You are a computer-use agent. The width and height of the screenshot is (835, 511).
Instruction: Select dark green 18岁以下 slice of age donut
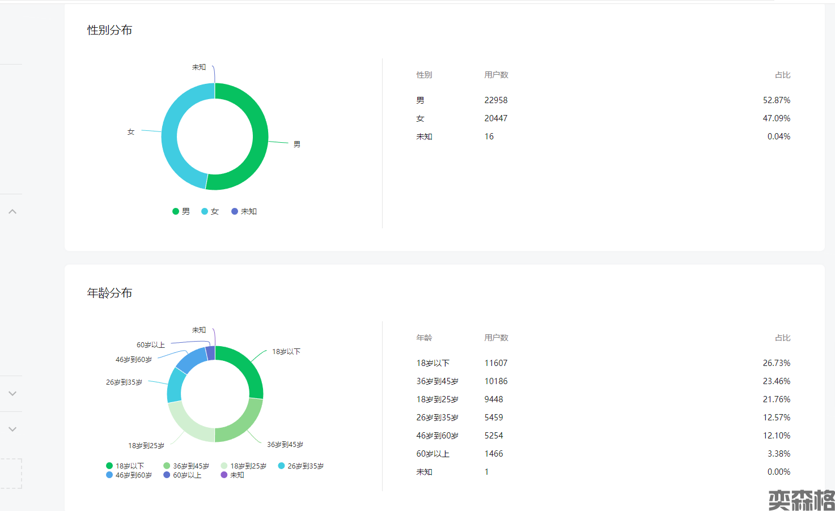click(x=248, y=368)
